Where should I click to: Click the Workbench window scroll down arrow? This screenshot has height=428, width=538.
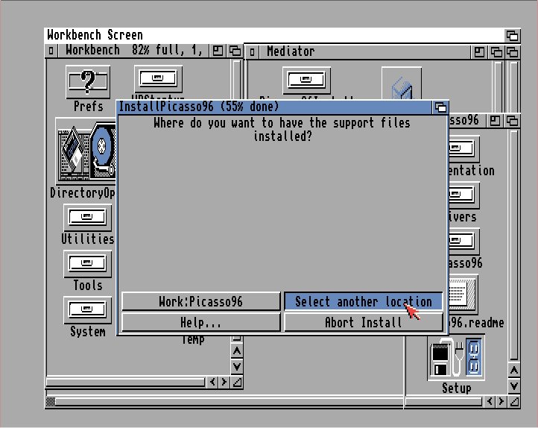click(x=237, y=366)
